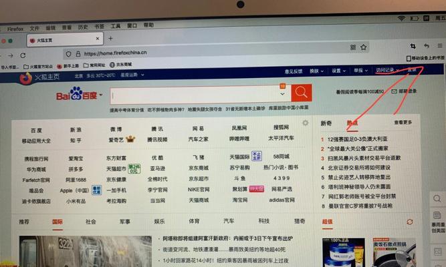
Task: Select the 科技 news tab
Action: click(x=263, y=221)
